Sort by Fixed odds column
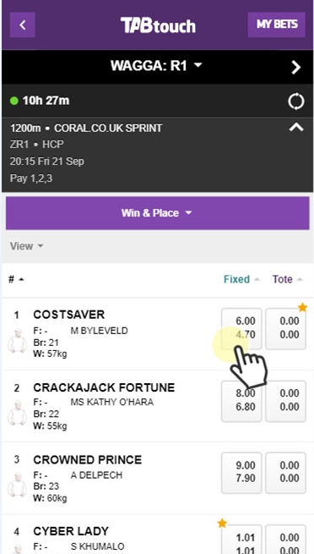314x554 pixels. (x=241, y=279)
